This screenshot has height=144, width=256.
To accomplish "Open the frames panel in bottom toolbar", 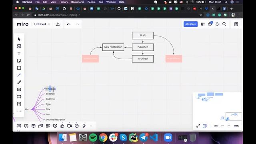I will click(x=19, y=126).
